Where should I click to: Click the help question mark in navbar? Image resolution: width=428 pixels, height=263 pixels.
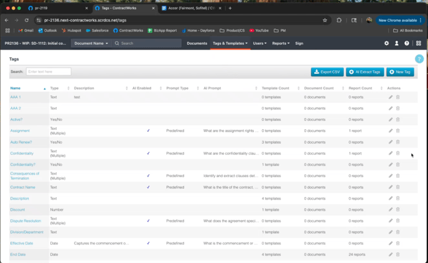click(407, 44)
